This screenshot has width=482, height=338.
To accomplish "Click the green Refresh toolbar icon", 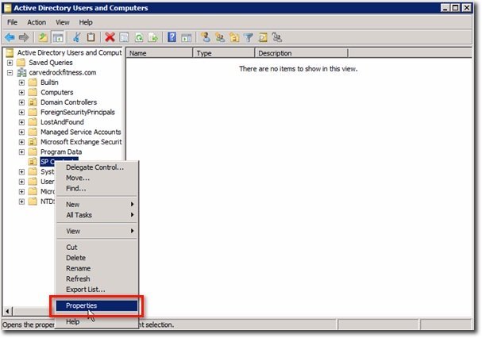I will 139,37.
